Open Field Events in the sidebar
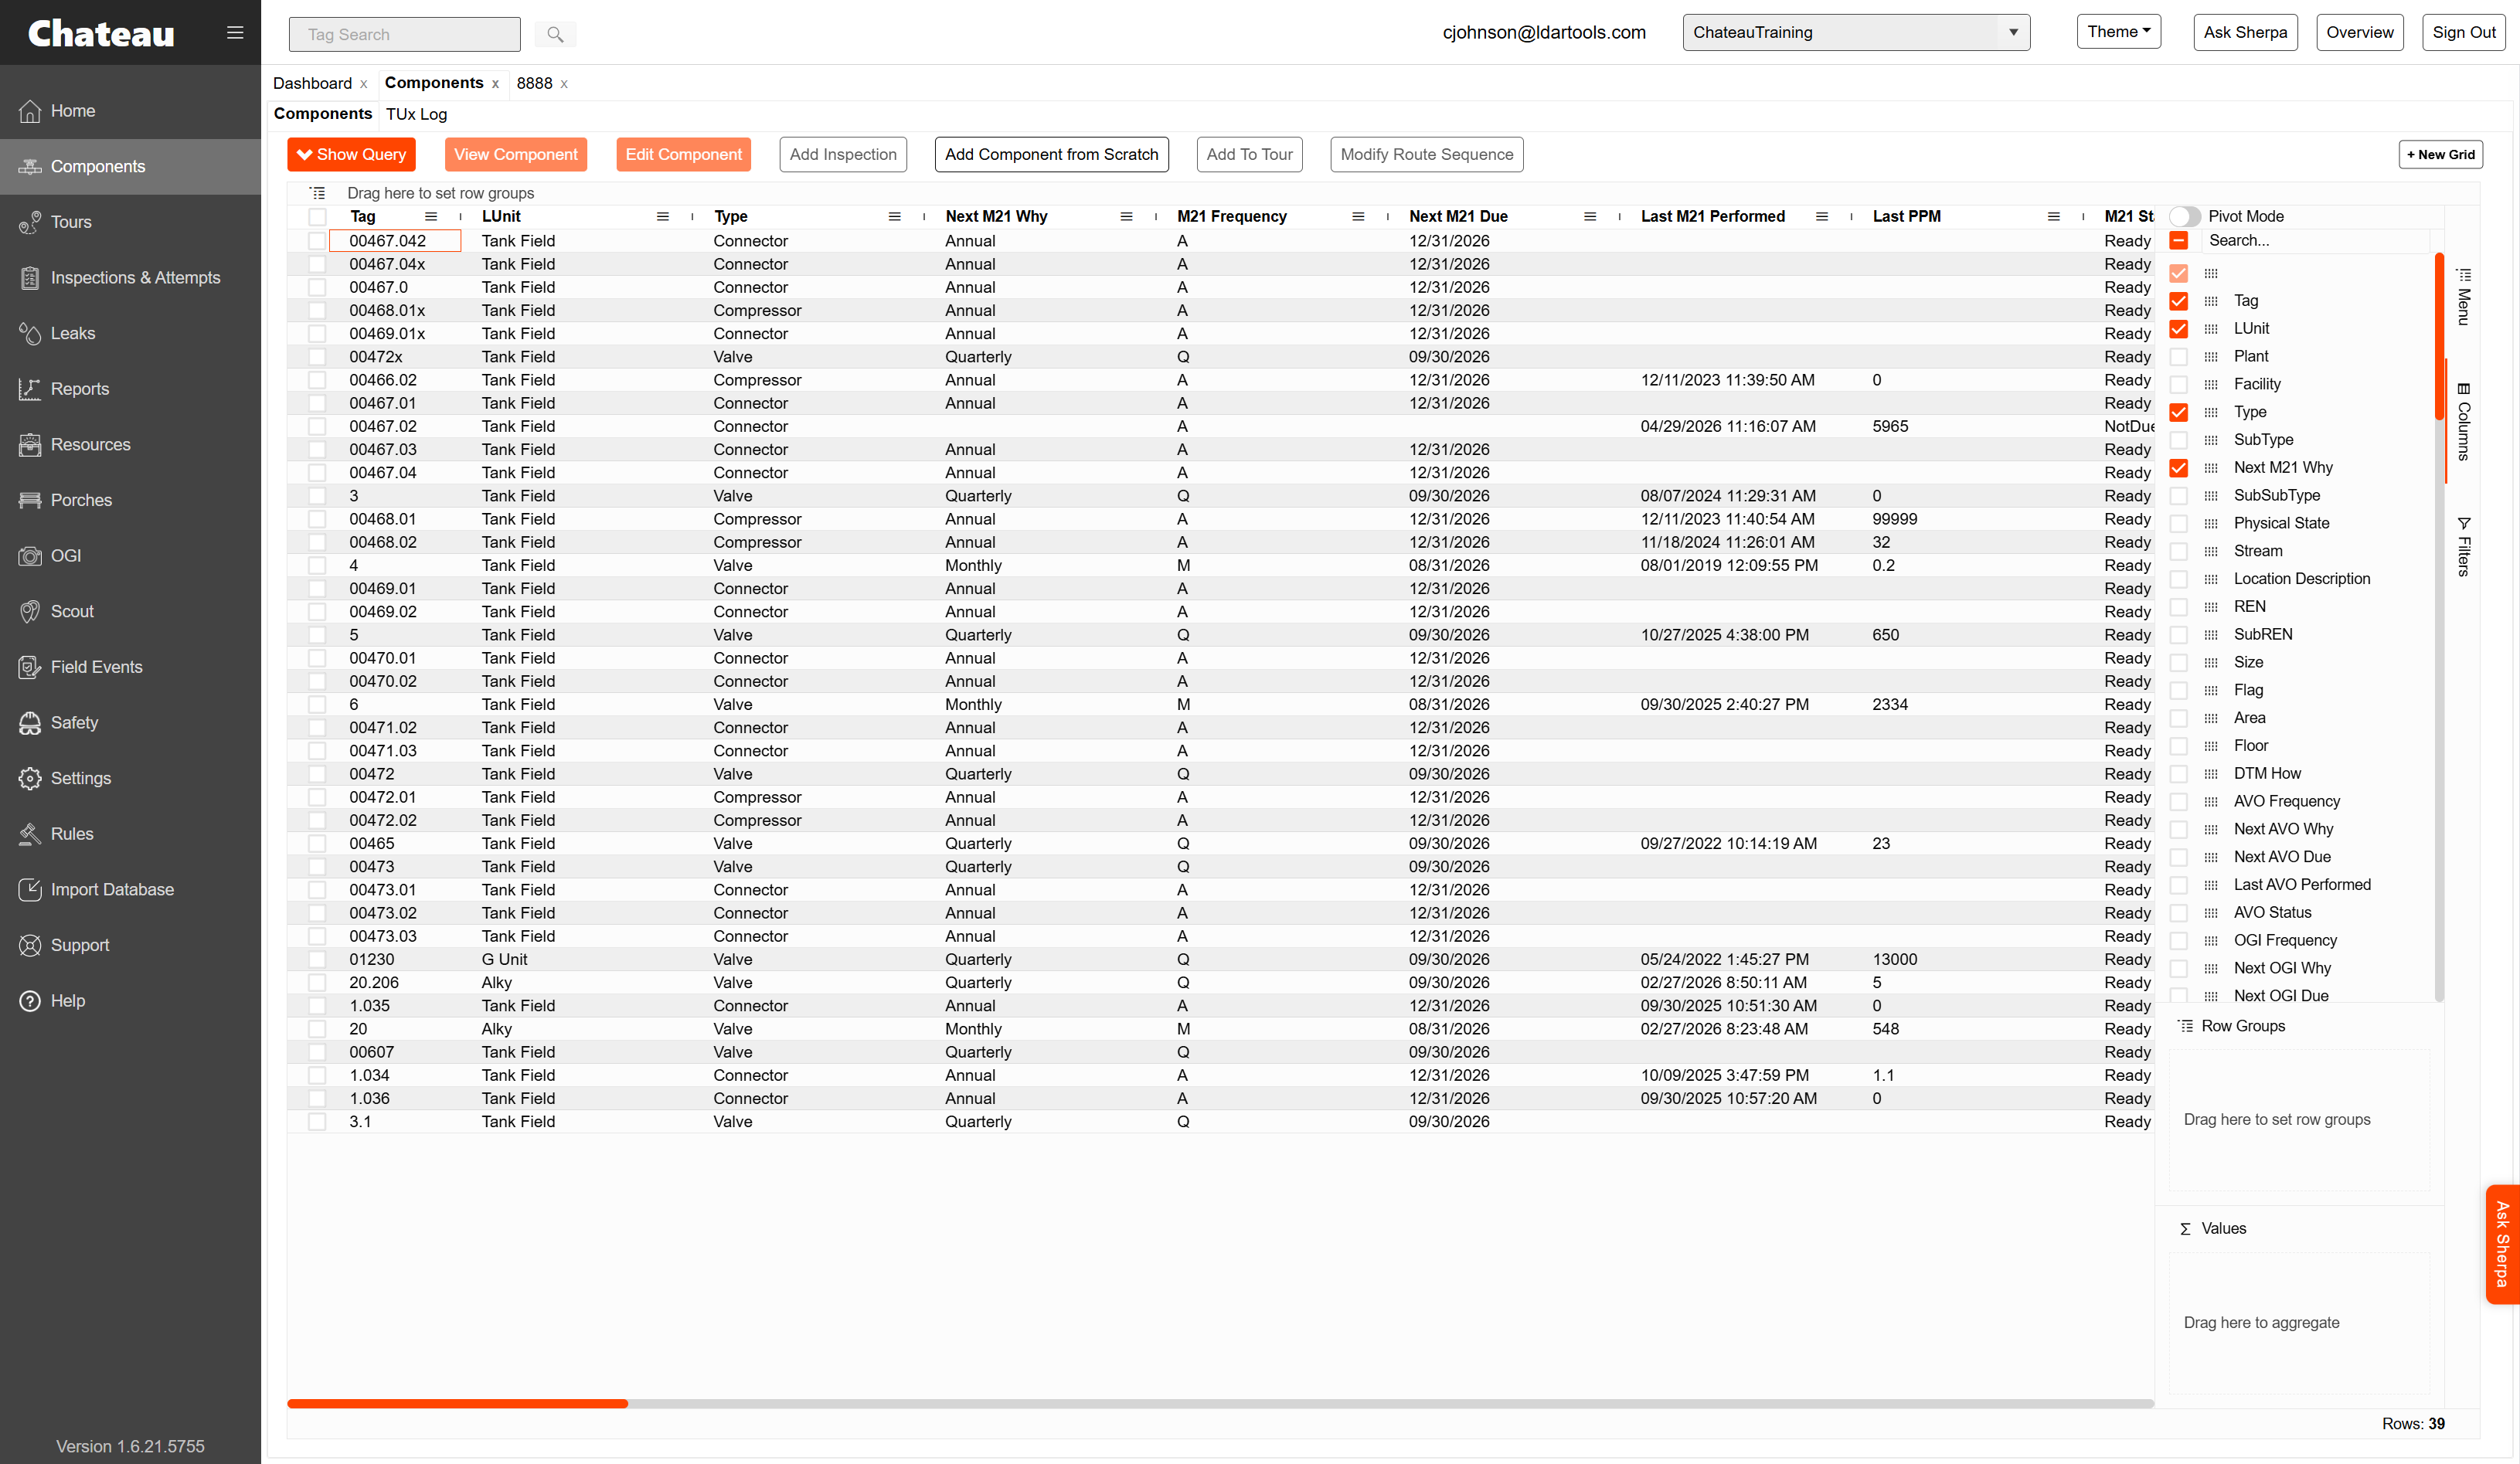Viewport: 2520px width, 1464px height. click(130, 667)
